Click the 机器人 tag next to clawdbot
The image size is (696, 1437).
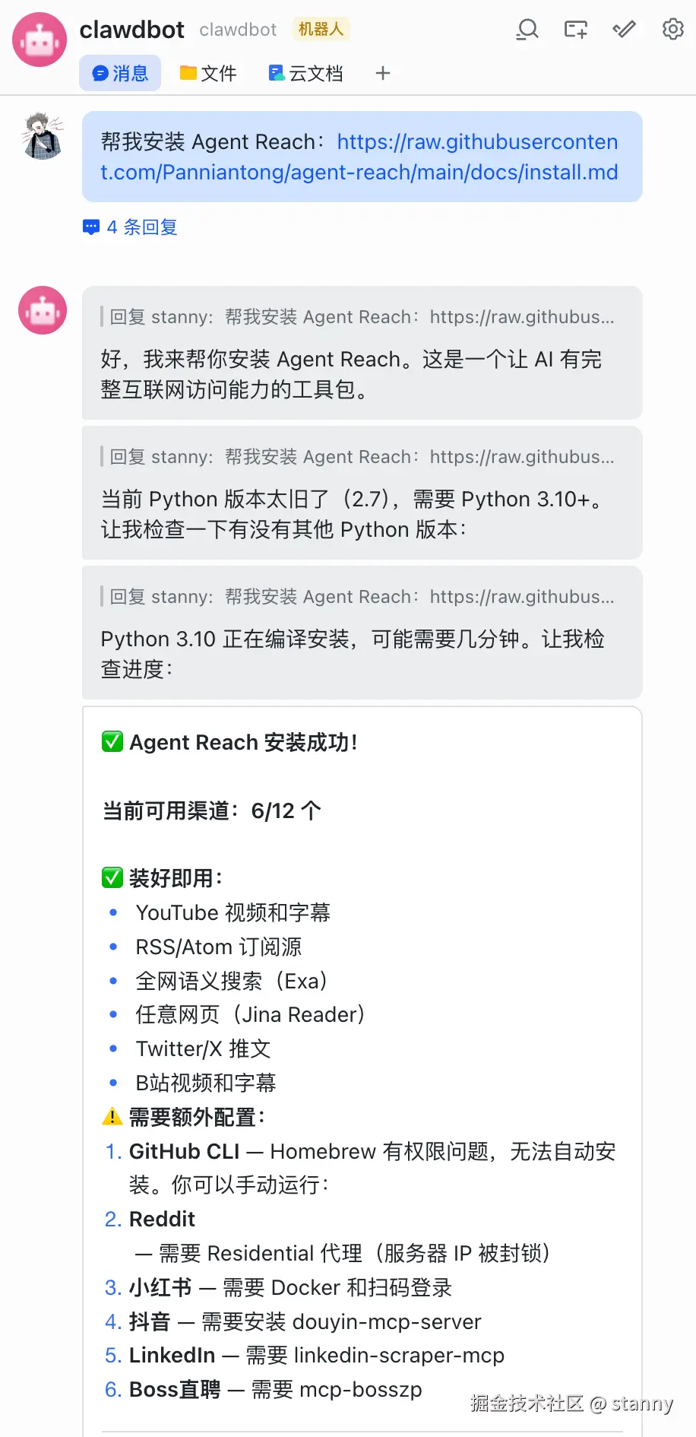click(x=321, y=30)
